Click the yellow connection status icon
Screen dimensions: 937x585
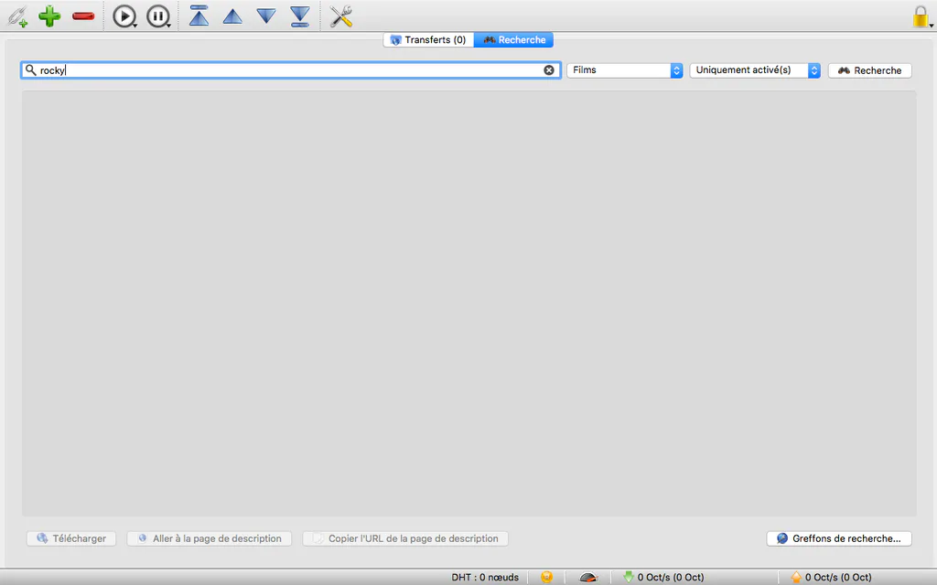pyautogui.click(x=547, y=578)
